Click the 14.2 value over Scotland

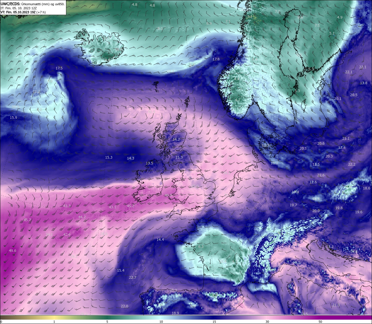176,139
